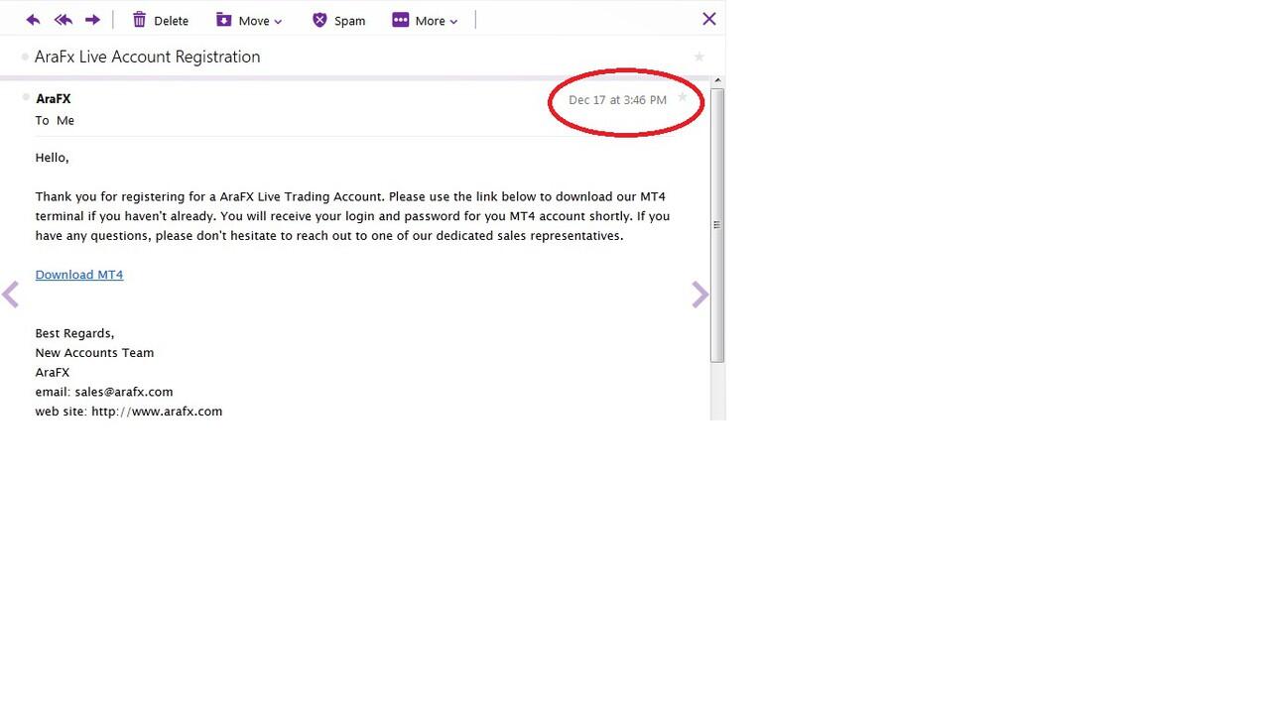The width and height of the screenshot is (1270, 714).
Task: Click the subject AraFx Live Account Registration
Action: 148,57
